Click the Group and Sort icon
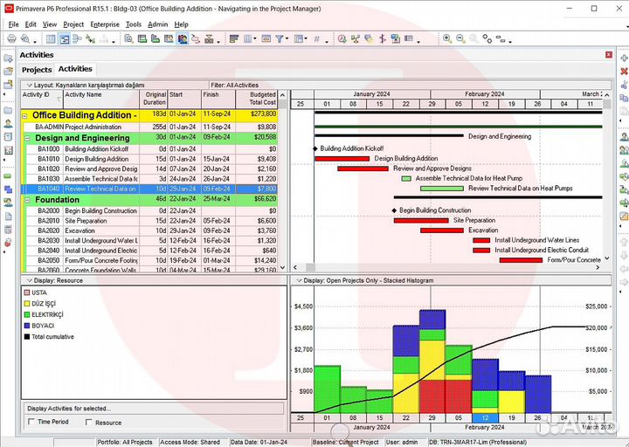 [298, 39]
